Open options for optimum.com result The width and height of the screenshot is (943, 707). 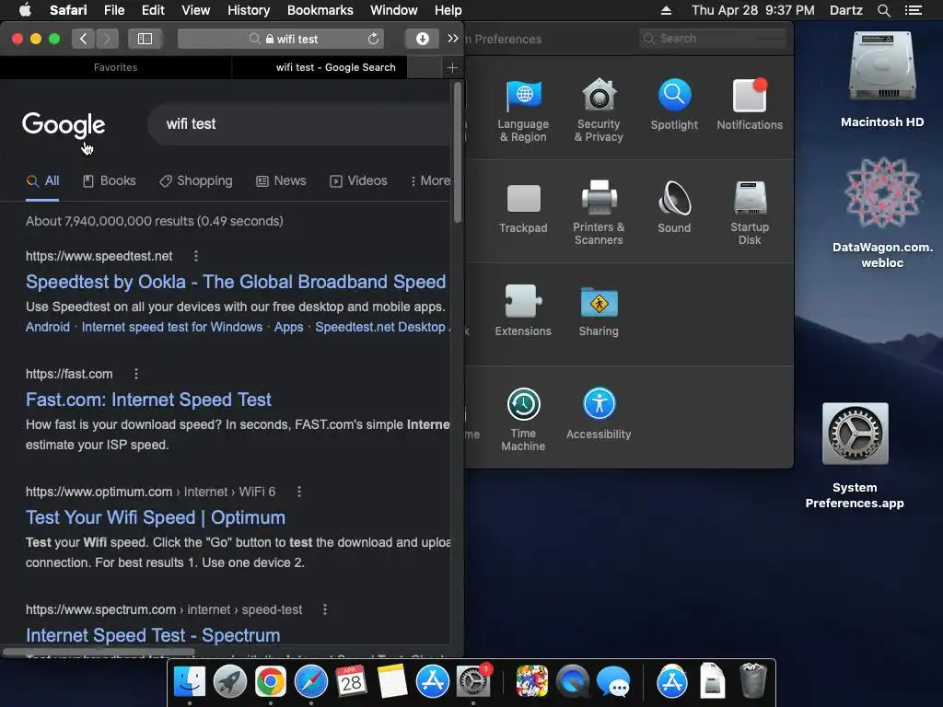point(299,492)
